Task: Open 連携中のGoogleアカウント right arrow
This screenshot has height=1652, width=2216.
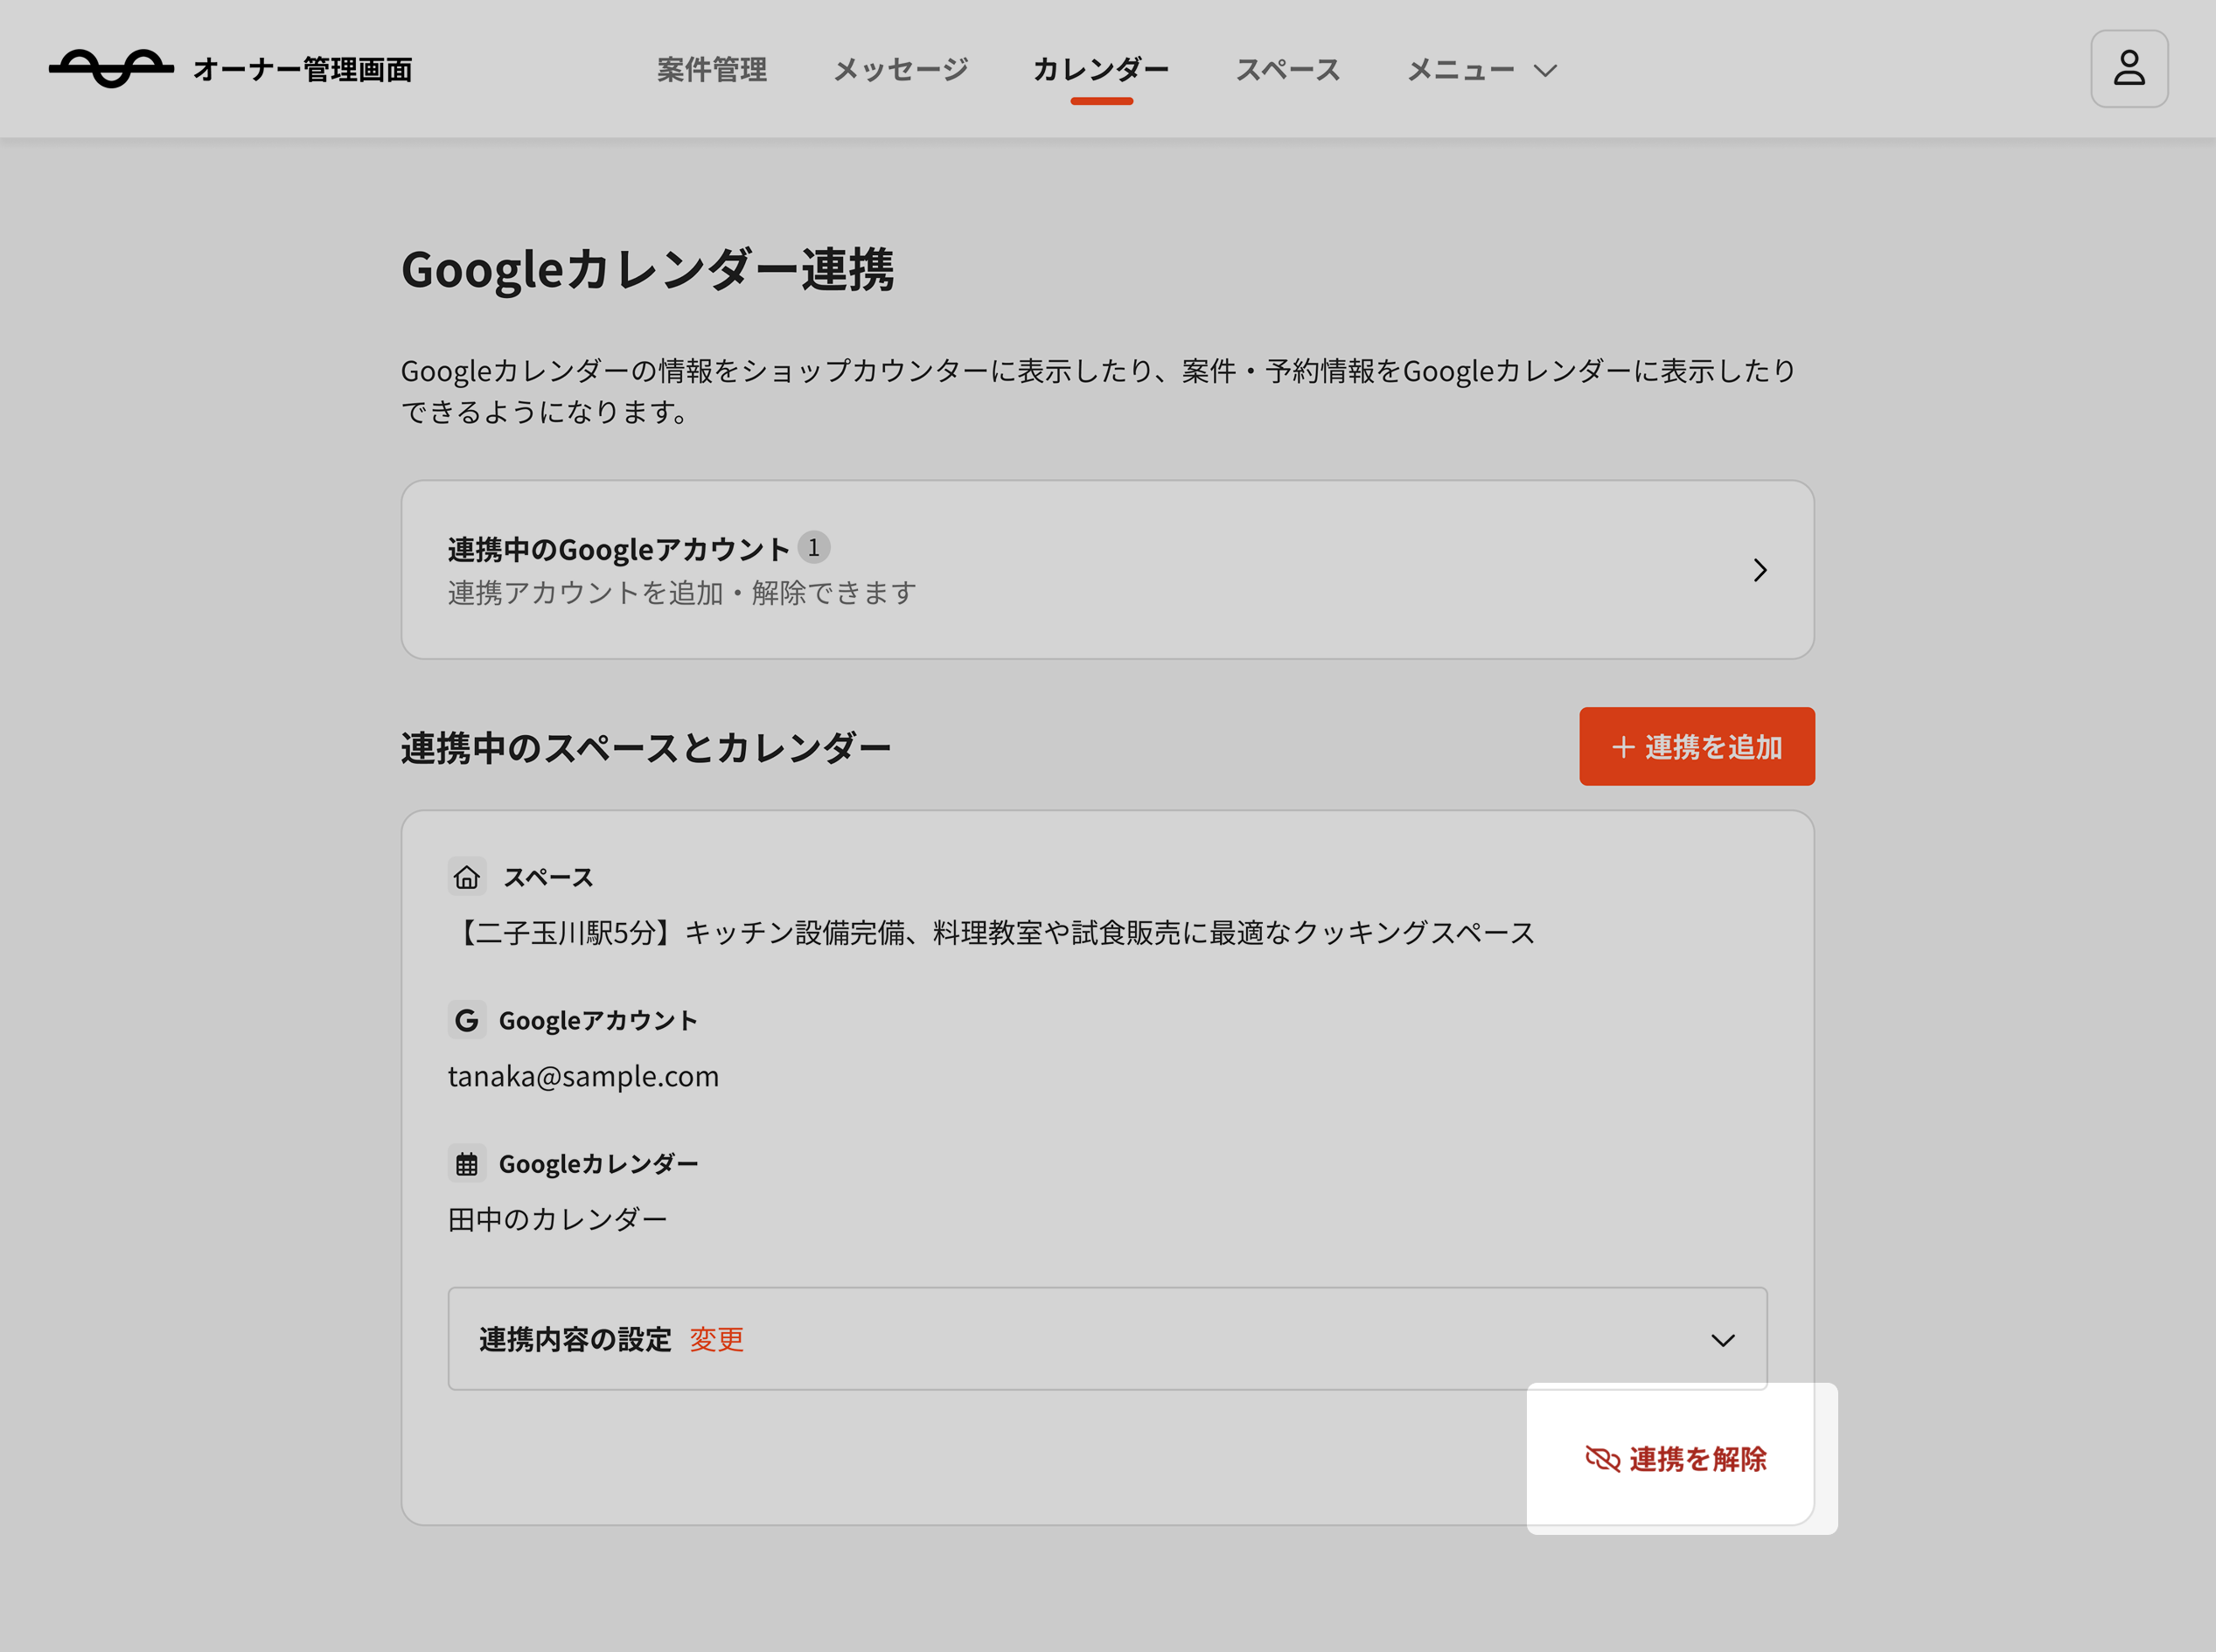Action: (x=1760, y=570)
